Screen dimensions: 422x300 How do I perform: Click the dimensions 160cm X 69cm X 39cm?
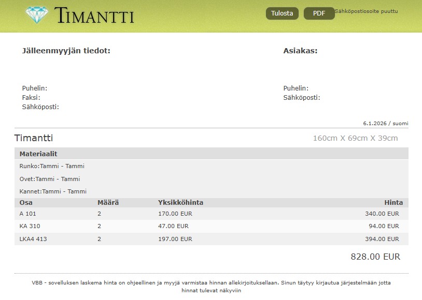(x=355, y=138)
